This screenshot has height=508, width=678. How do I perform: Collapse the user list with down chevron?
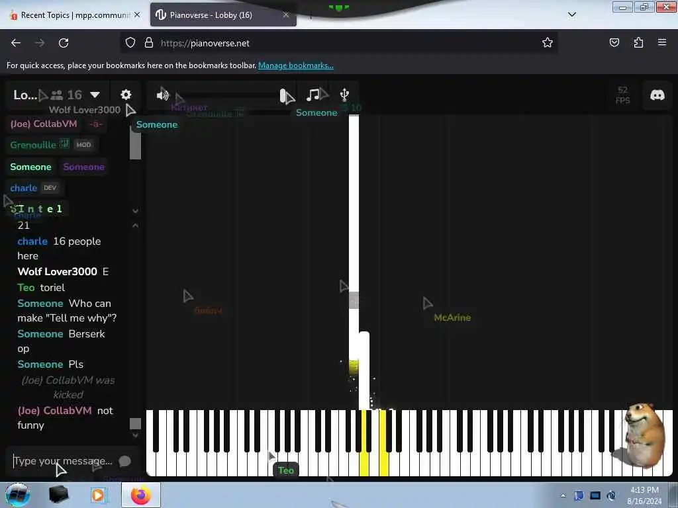click(135, 211)
